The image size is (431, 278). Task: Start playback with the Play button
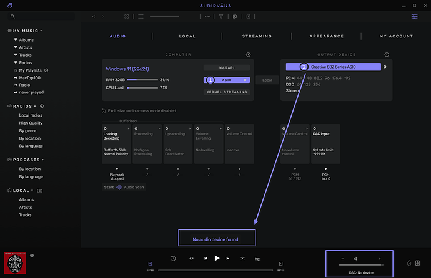click(x=217, y=258)
